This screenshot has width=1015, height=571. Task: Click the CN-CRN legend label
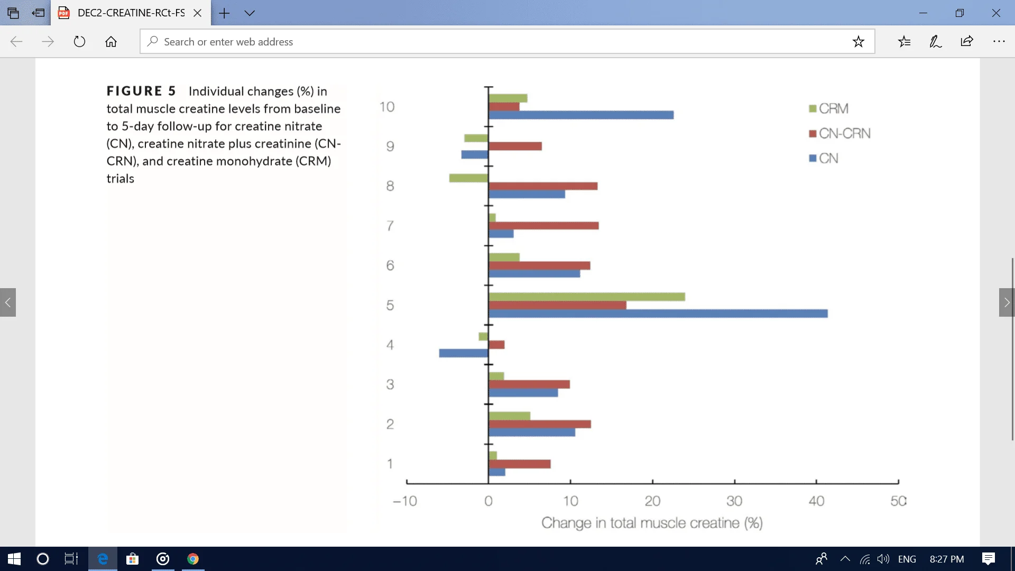845,133
